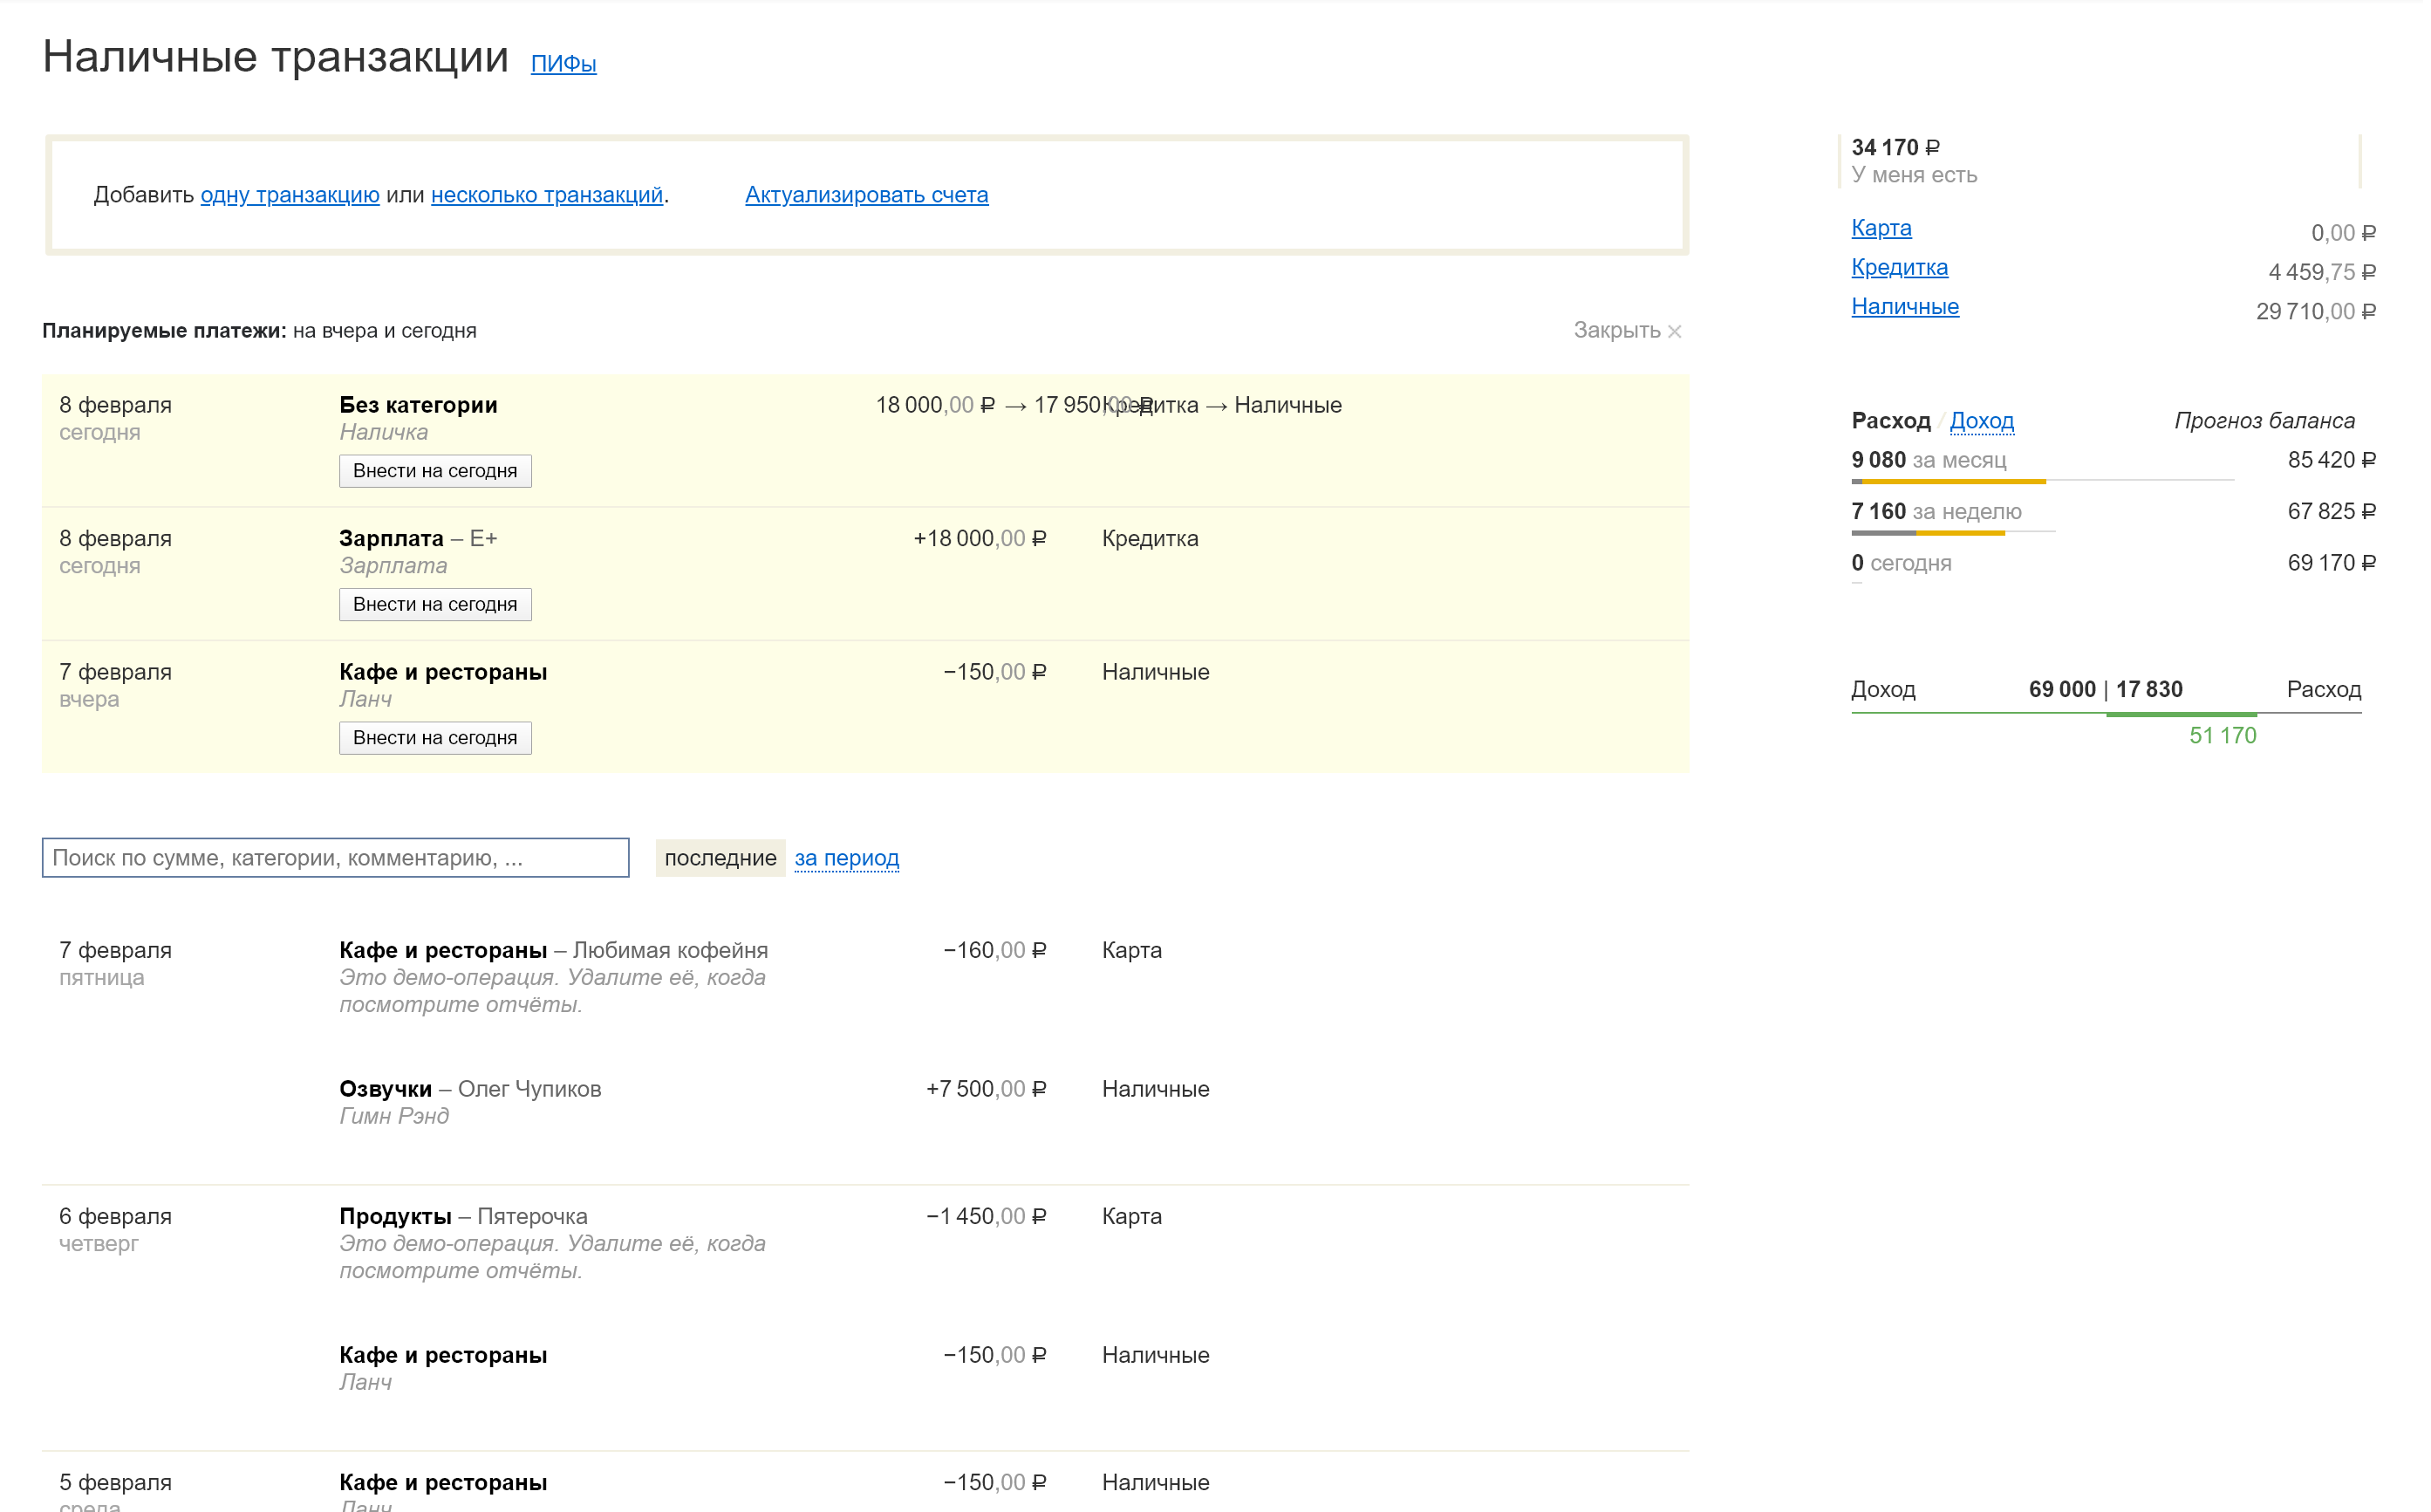Open the Озвучки Олег Чупиков transaction
Screen dimensions: 2431x1512
470,1089
